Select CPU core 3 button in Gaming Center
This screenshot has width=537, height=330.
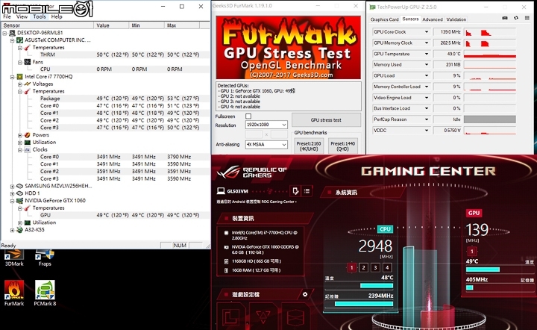pos(375,267)
